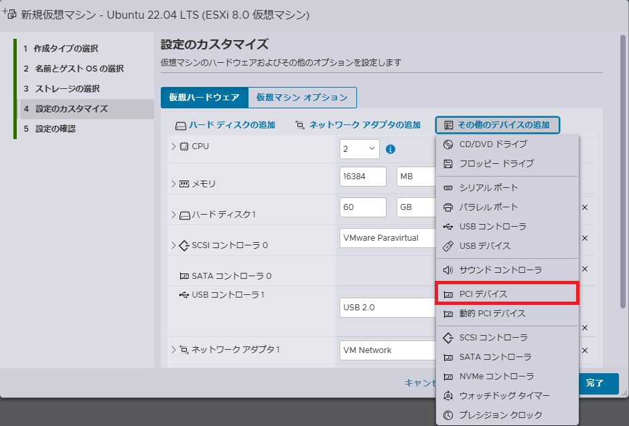Choose フロッピー ドライブ menu entry

[x=507, y=163]
